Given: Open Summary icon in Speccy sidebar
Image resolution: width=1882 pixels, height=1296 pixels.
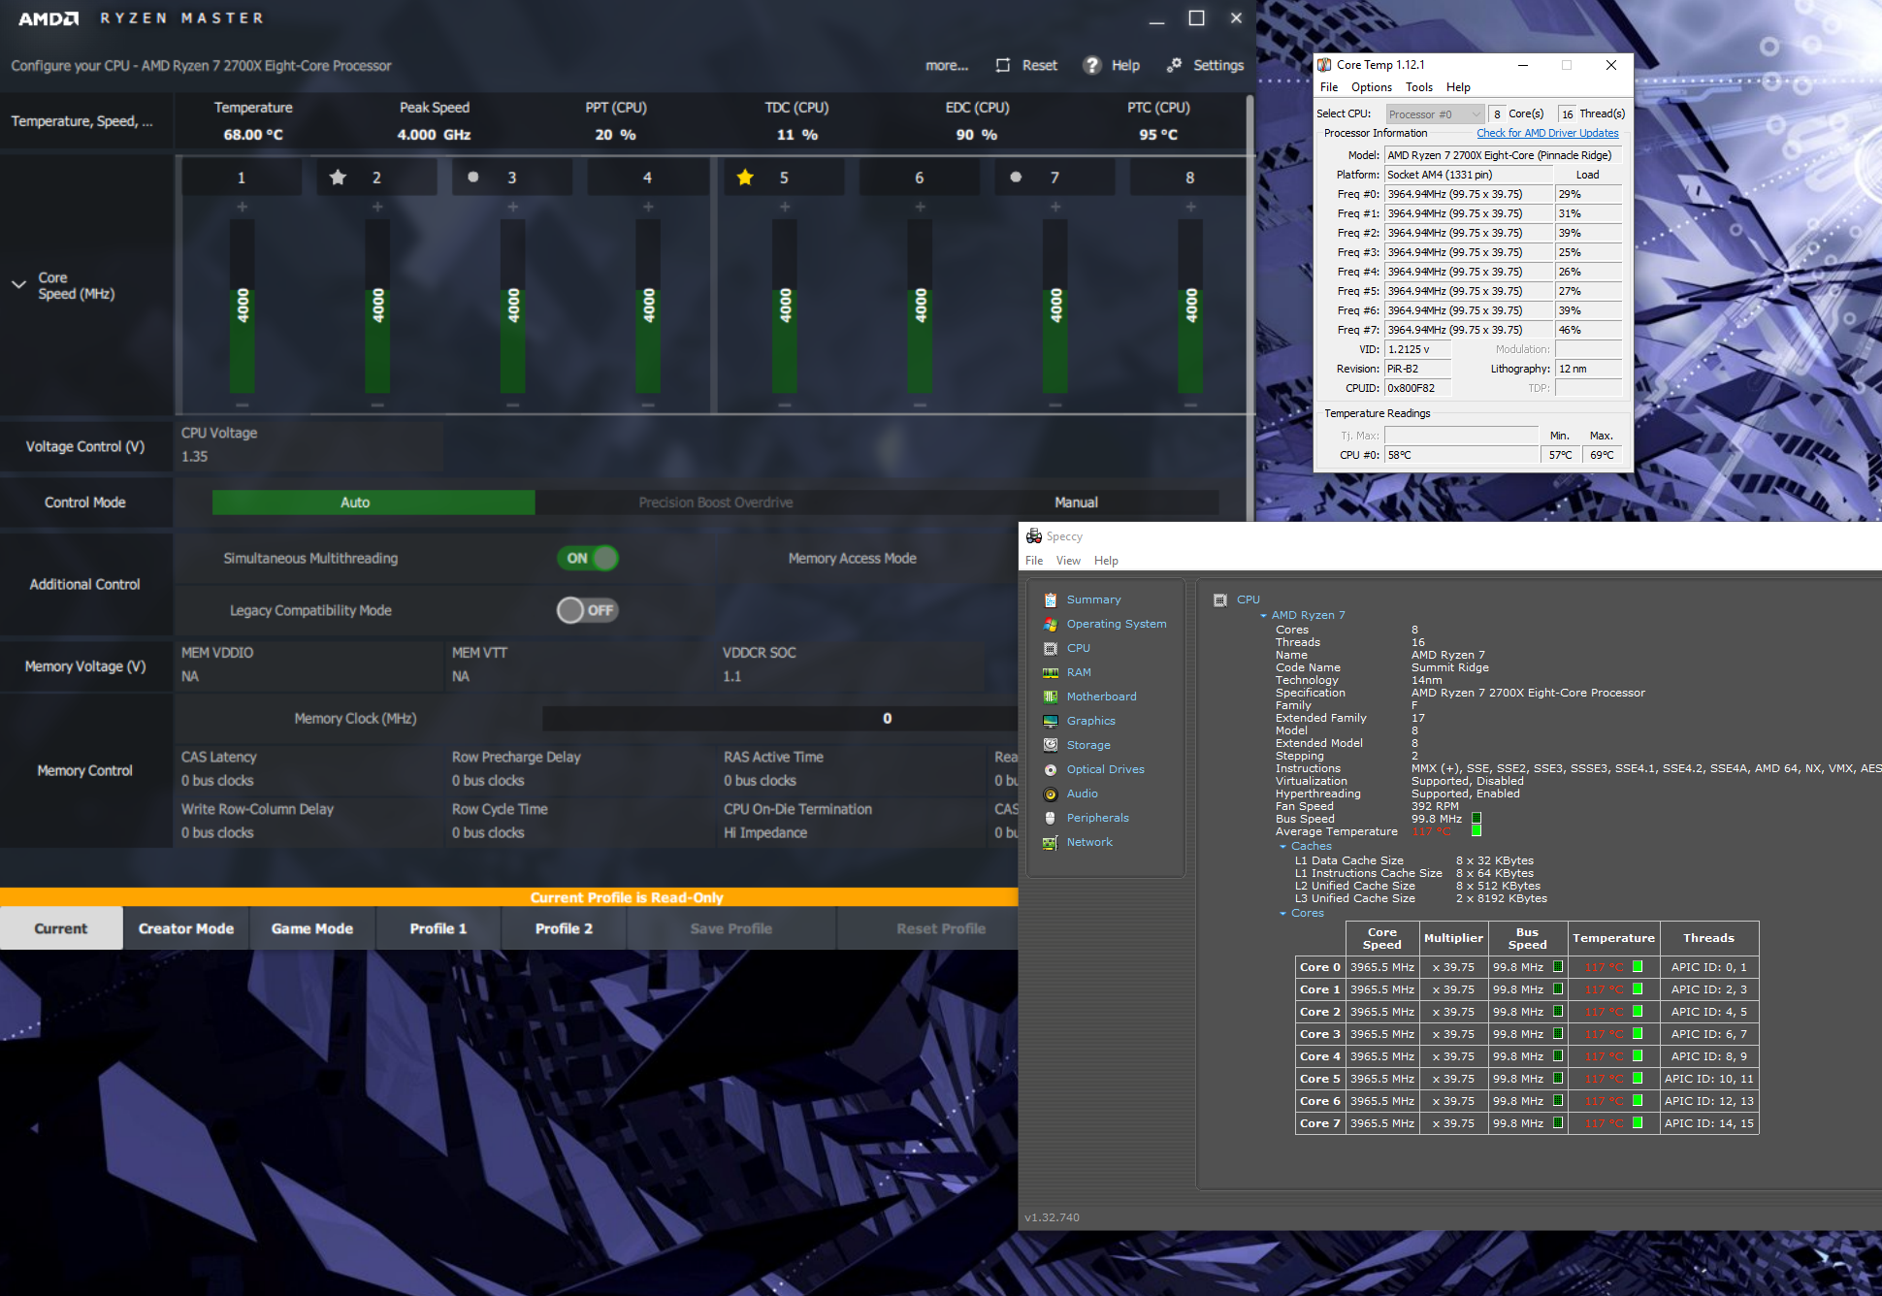Looking at the screenshot, I should [x=1050, y=599].
